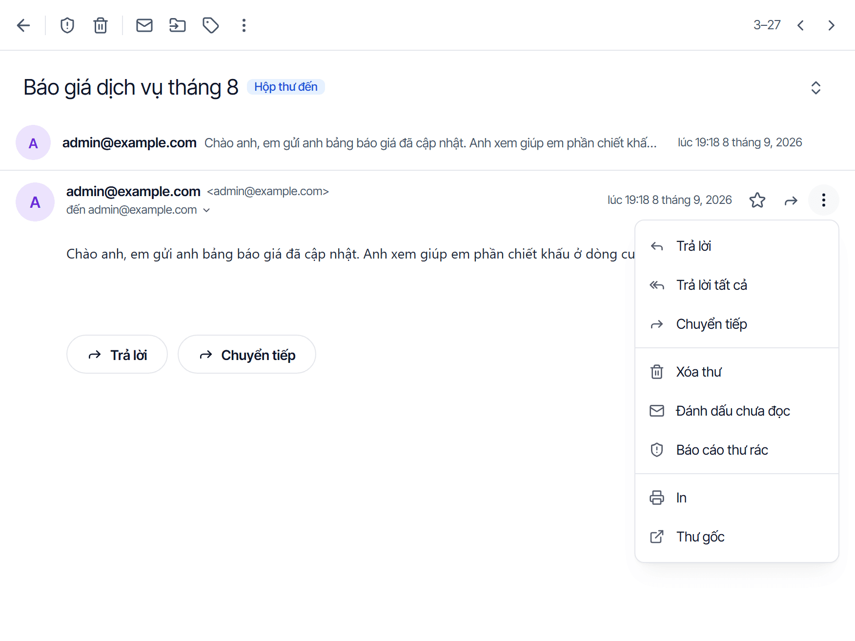The width and height of the screenshot is (855, 641).
Task: Go to next email with right chevron
Action: tap(832, 25)
